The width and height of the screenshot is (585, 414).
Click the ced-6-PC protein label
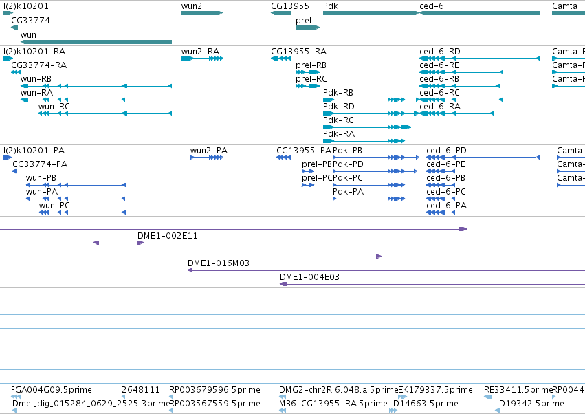(446, 192)
